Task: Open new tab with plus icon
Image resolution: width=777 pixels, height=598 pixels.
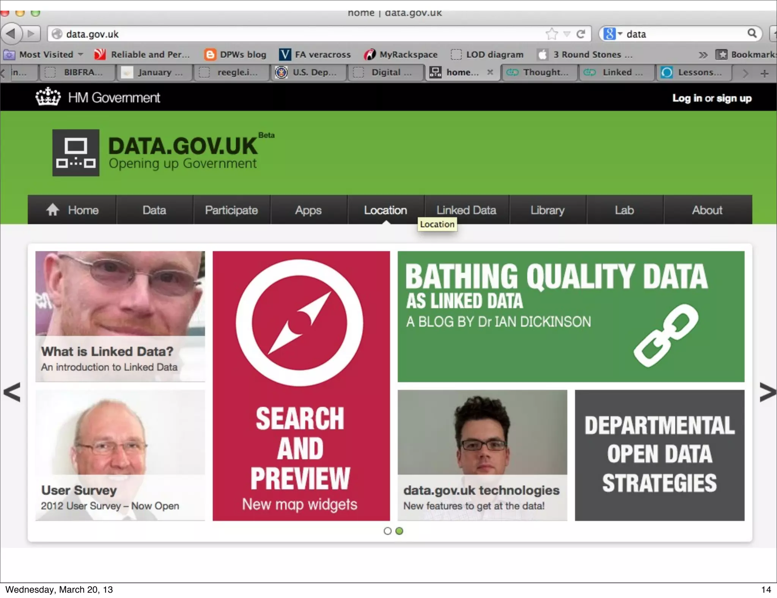Action: (764, 73)
